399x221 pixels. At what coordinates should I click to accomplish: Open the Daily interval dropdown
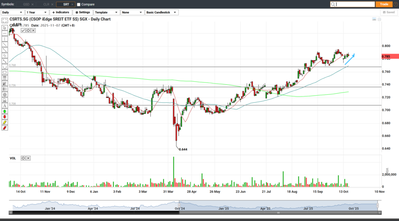pos(12,12)
